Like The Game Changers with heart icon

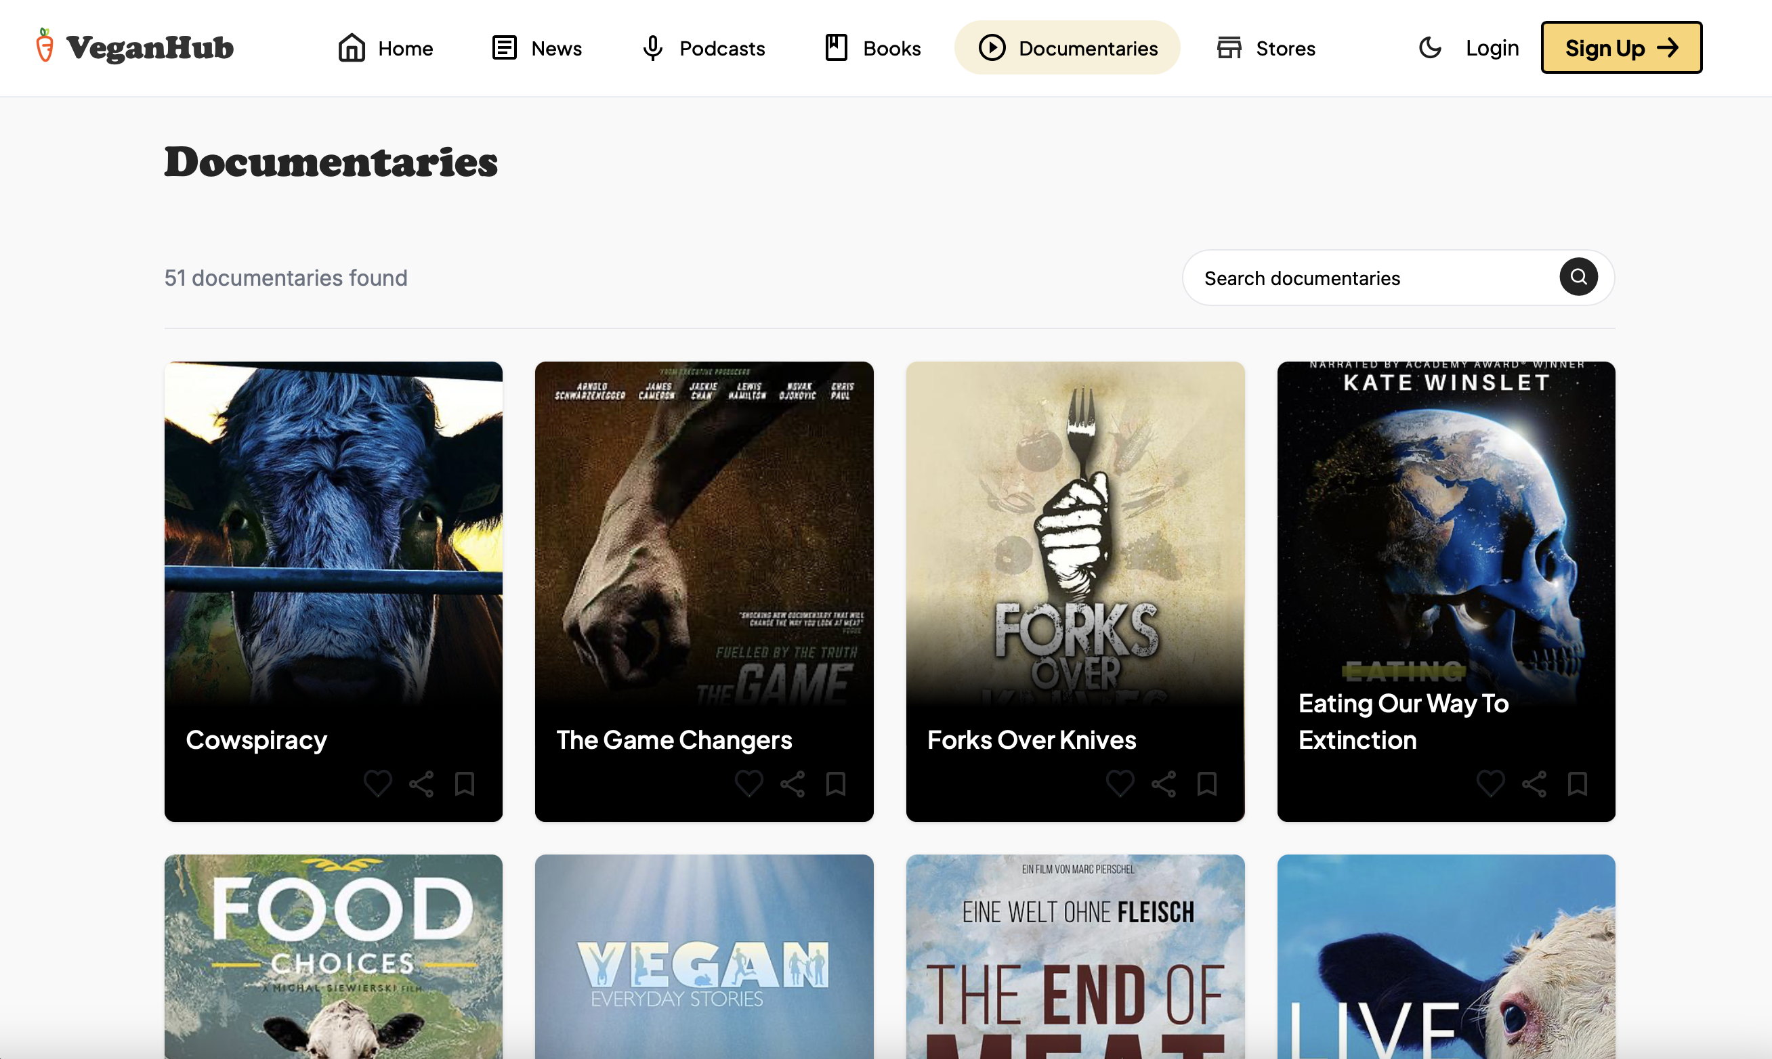click(748, 783)
